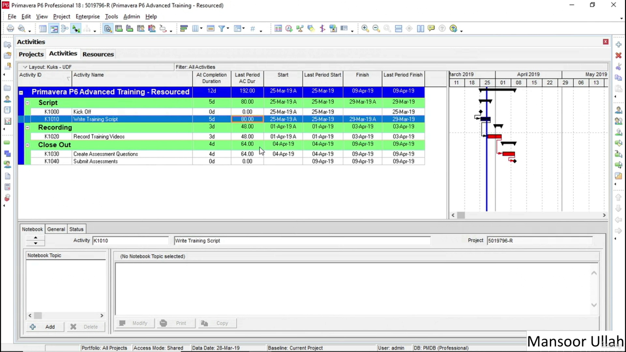Viewport: 626px width, 352px height.
Task: Expand the Columns dropdown arrow
Action: click(201, 29)
